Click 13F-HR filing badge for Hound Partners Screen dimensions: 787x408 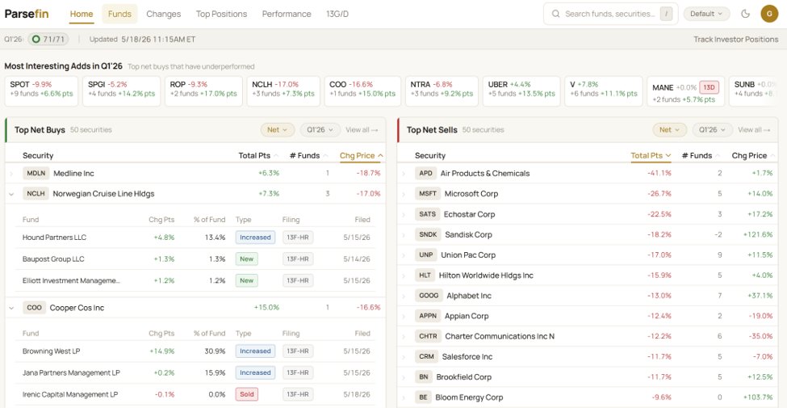298,238
